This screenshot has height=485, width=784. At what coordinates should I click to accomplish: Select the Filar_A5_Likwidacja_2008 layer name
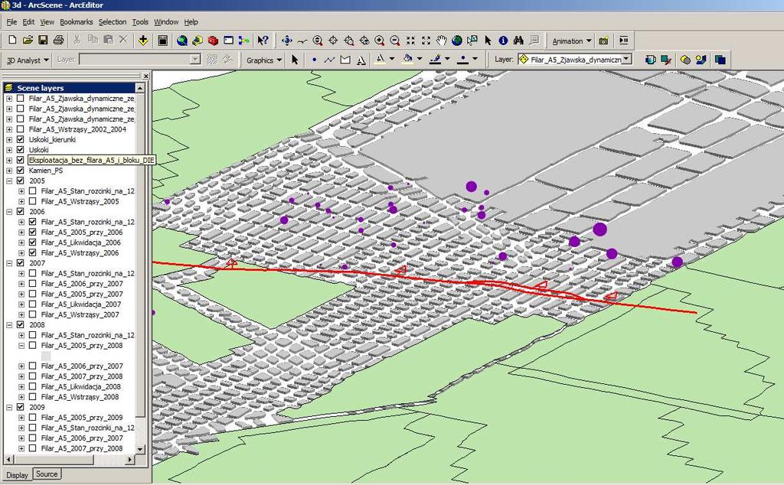click(x=81, y=386)
